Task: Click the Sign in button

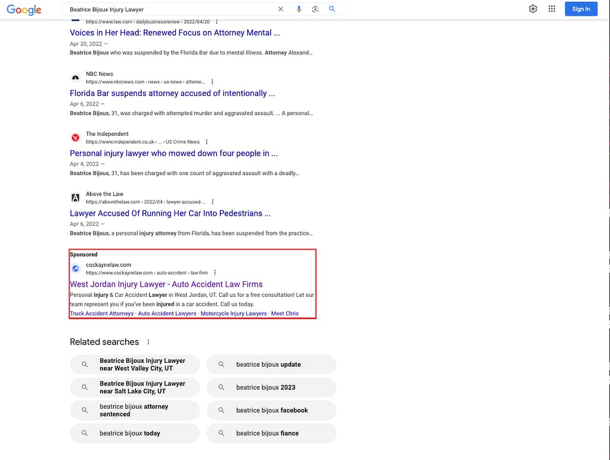Action: [581, 9]
